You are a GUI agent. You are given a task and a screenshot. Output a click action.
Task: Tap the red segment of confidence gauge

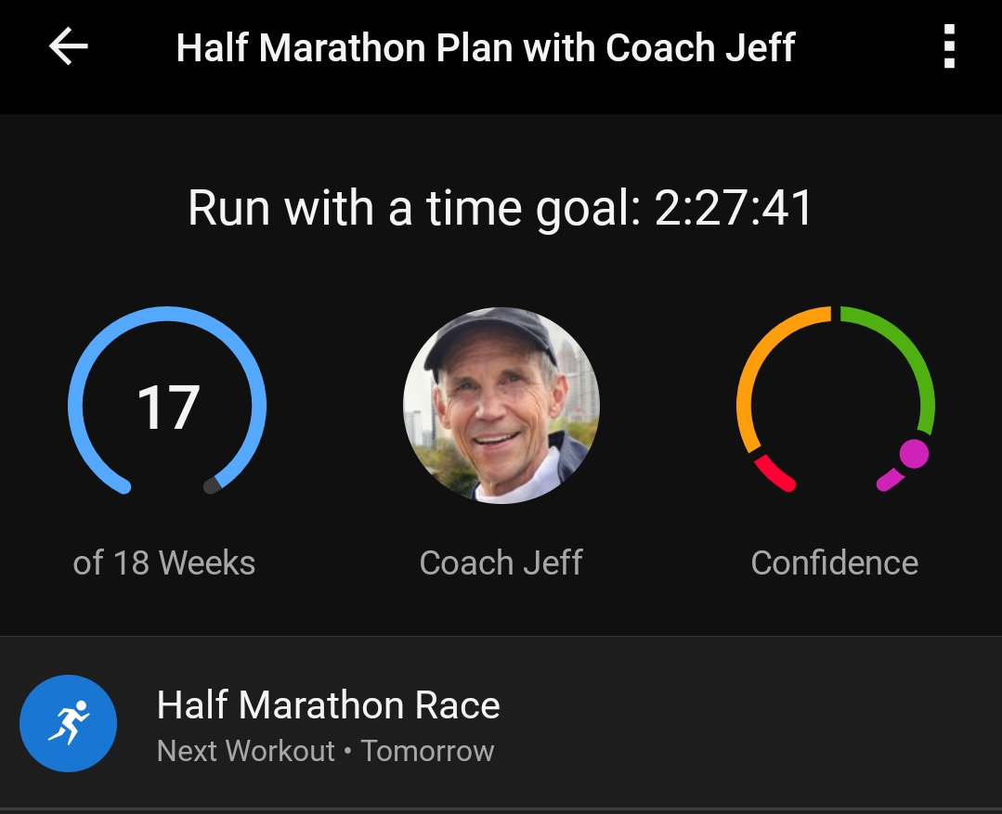pyautogui.click(x=774, y=471)
